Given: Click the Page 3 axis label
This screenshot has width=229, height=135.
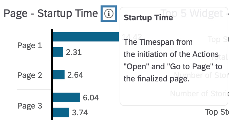Looking at the screenshot, I should click(30, 106).
